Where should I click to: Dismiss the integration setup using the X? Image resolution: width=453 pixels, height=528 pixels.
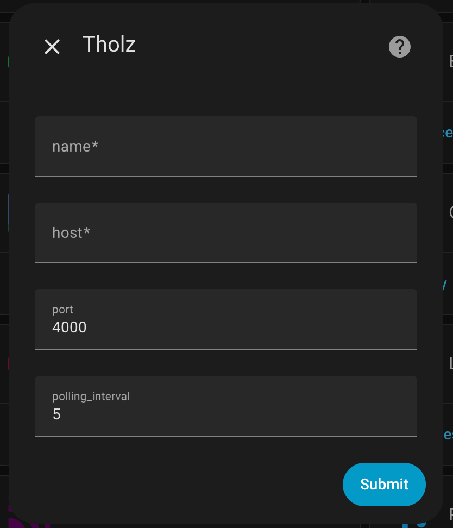tap(52, 47)
